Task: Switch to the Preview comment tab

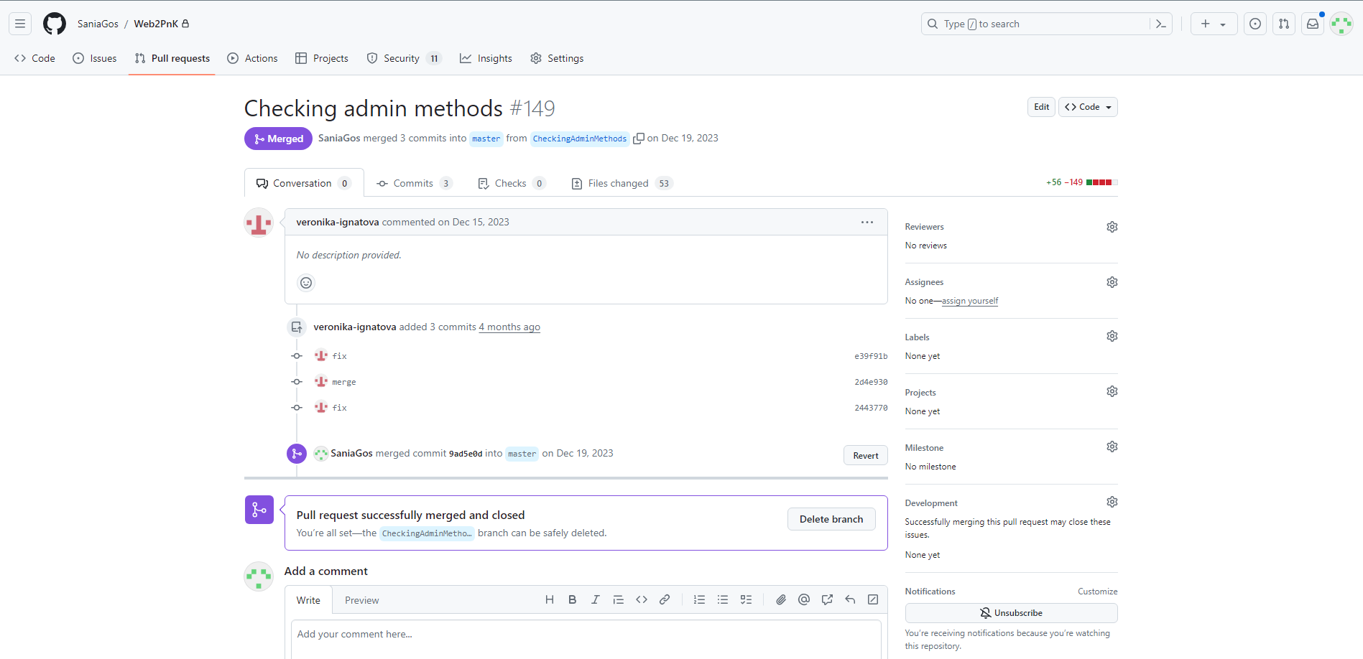Action: coord(361,600)
